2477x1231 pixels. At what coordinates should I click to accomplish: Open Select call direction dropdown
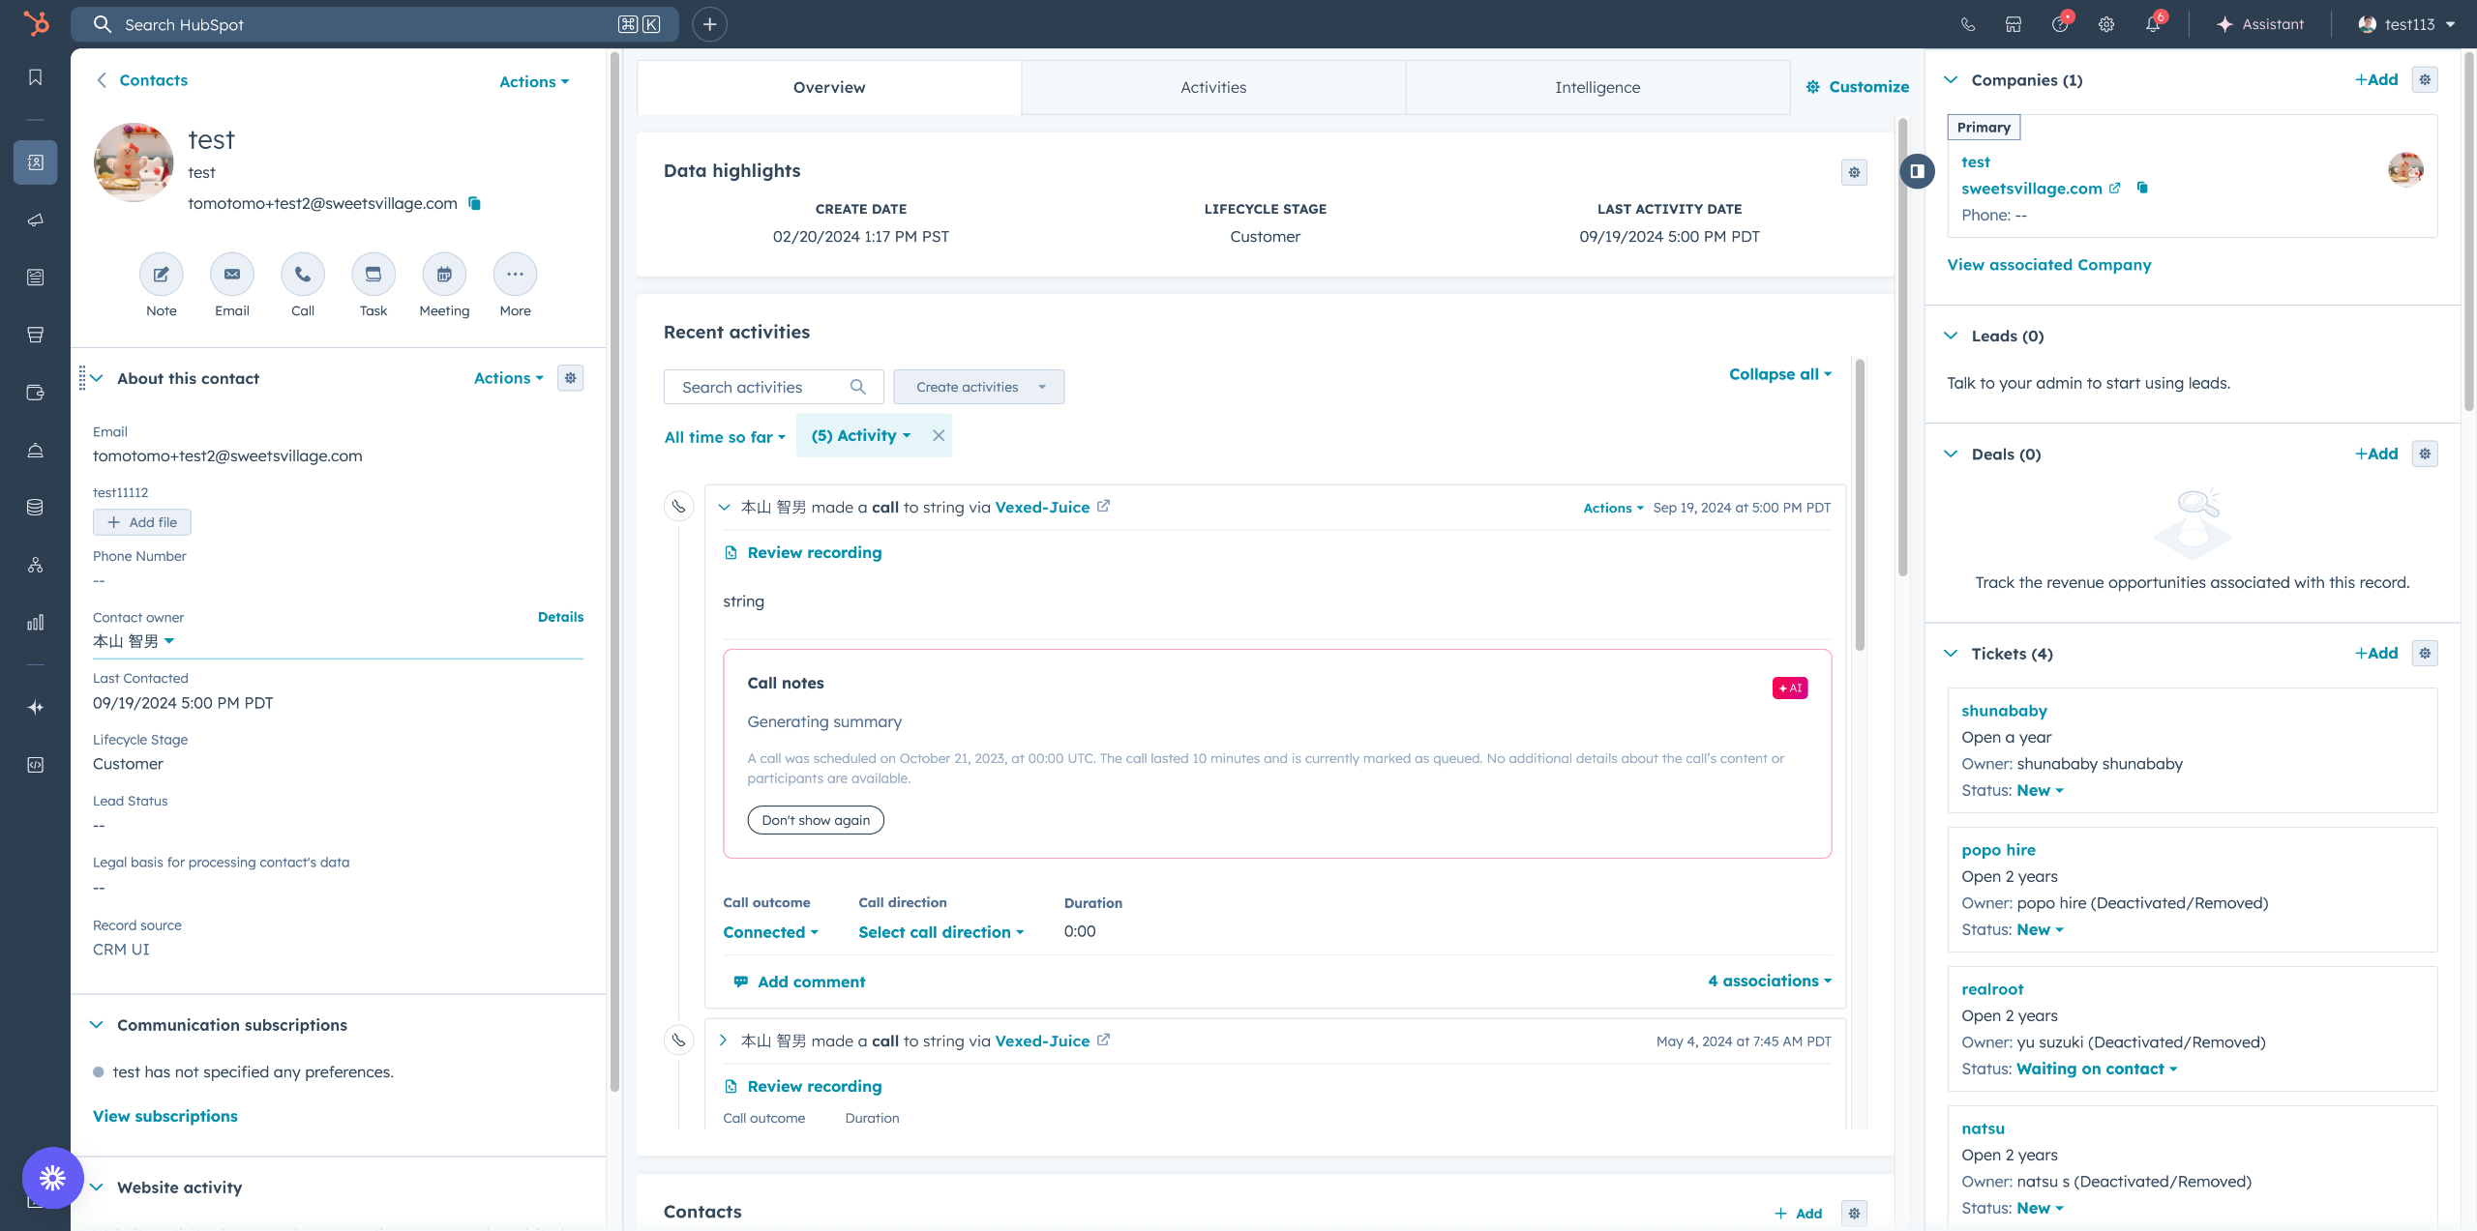click(x=940, y=932)
